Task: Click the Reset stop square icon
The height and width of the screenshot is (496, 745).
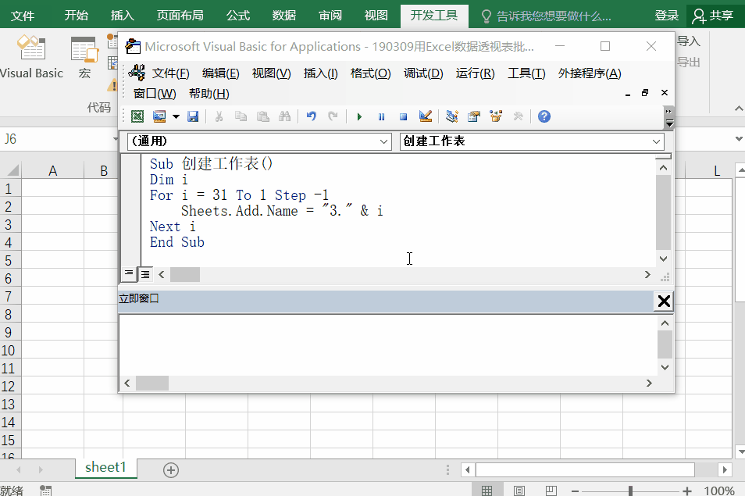Action: tap(404, 116)
